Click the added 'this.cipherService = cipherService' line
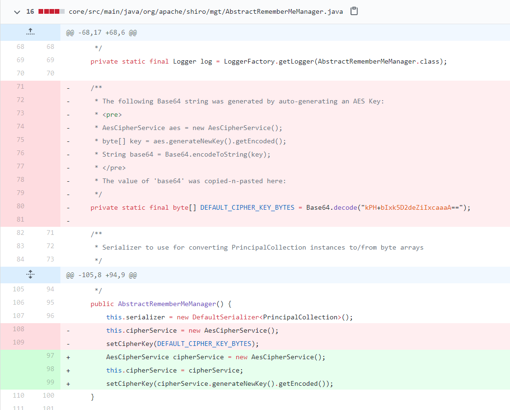Viewport: 510px width, 410px height. tap(174, 371)
